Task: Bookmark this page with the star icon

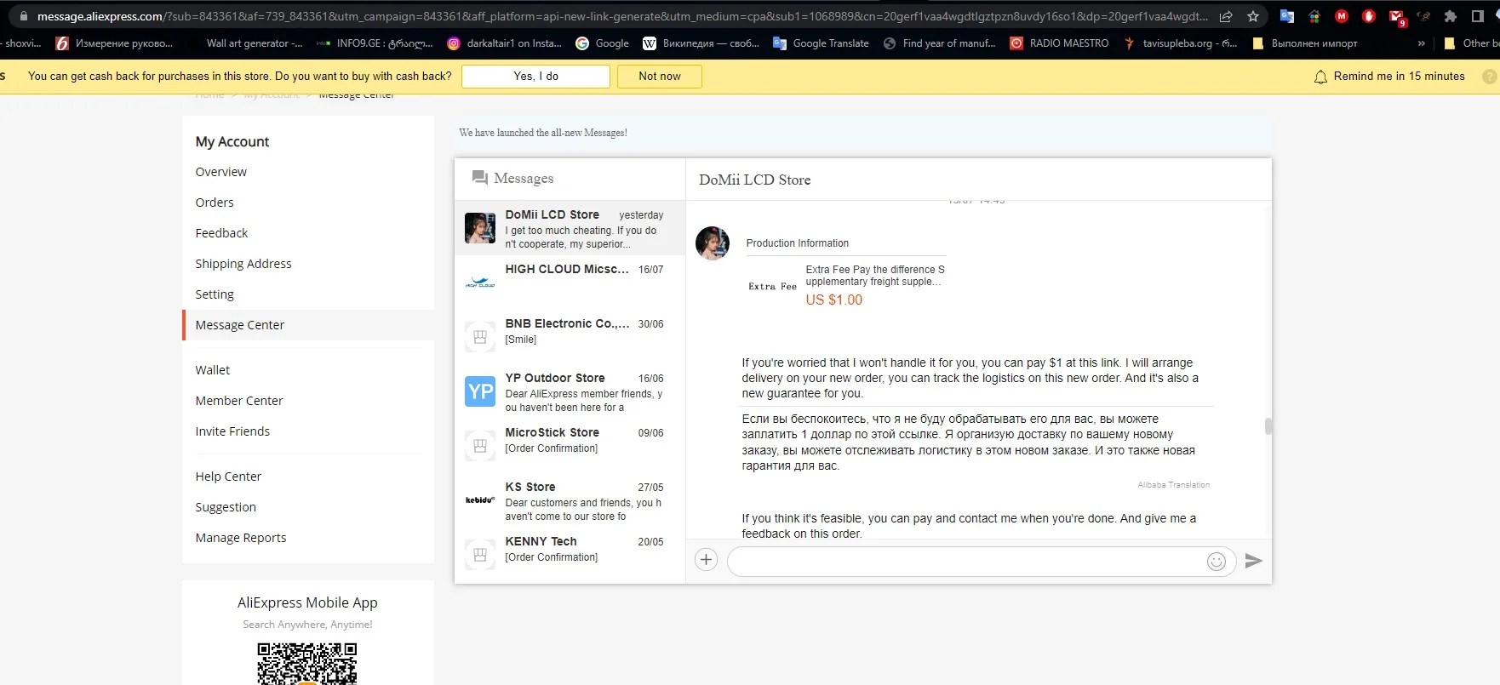Action: (x=1253, y=16)
